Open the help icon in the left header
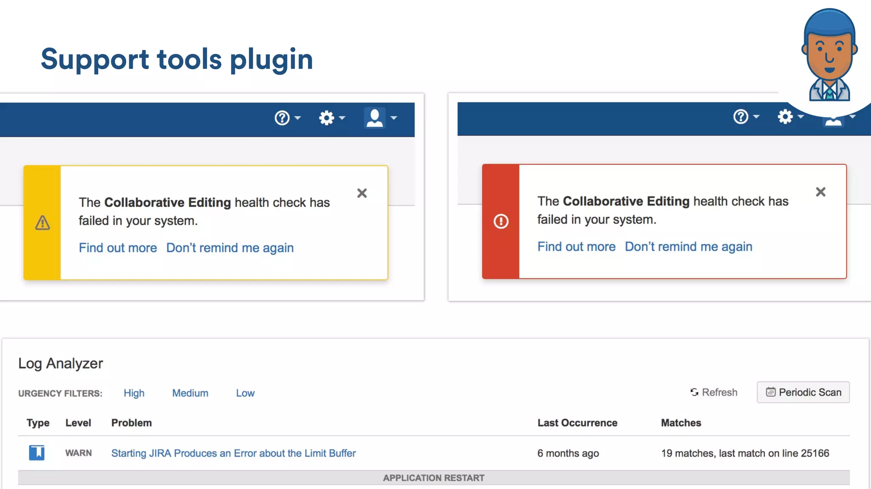This screenshot has height=489, width=871. pyautogui.click(x=282, y=118)
